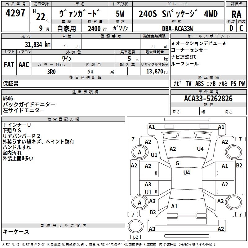Select the セールスポイント section header
Screen dimensions: 248x248
tap(208, 36)
